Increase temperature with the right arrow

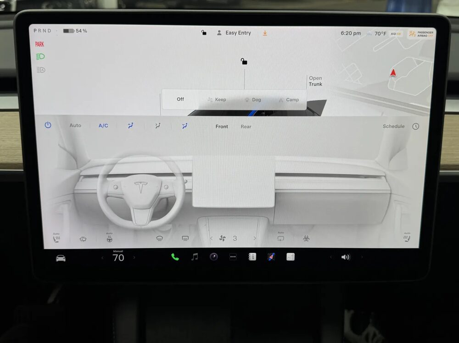pyautogui.click(x=134, y=258)
